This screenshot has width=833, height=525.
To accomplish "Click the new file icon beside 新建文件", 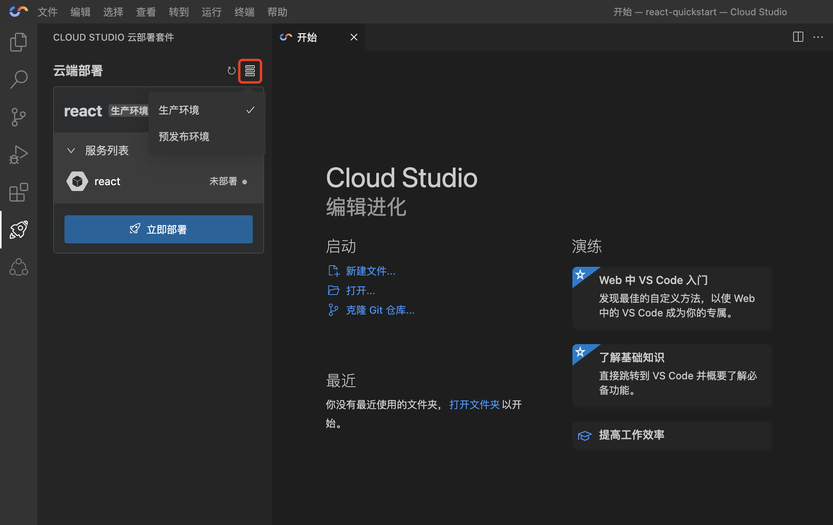I will click(333, 271).
